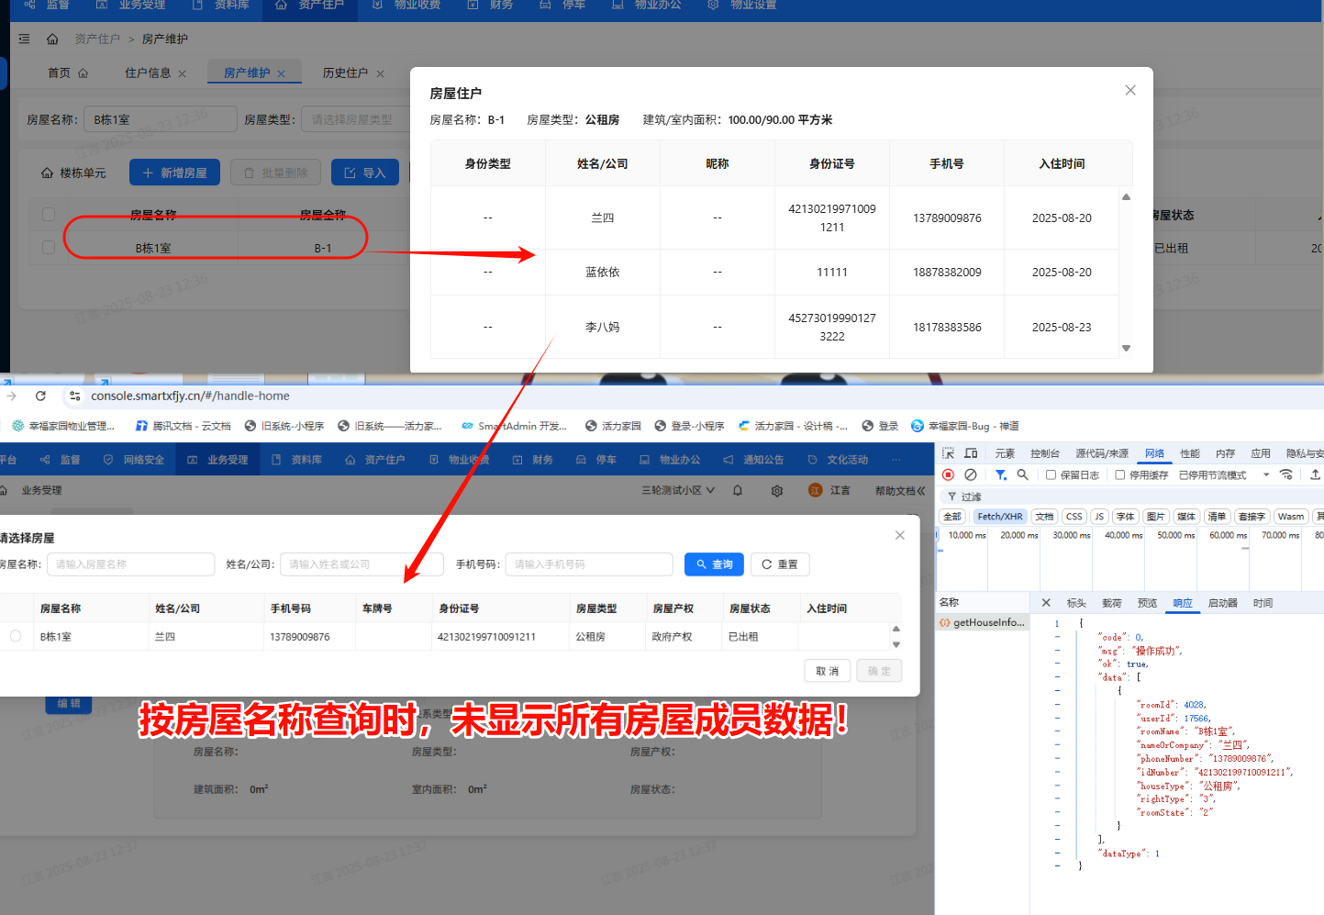Image resolution: width=1324 pixels, height=915 pixels.
Task: Reload the browser page
Action: coord(40,396)
